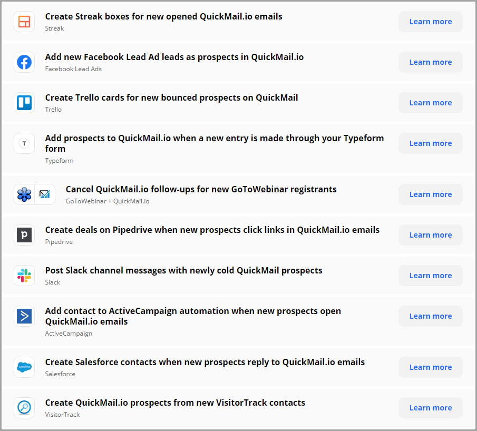Open the Create Salesforce contacts integration title

click(205, 362)
